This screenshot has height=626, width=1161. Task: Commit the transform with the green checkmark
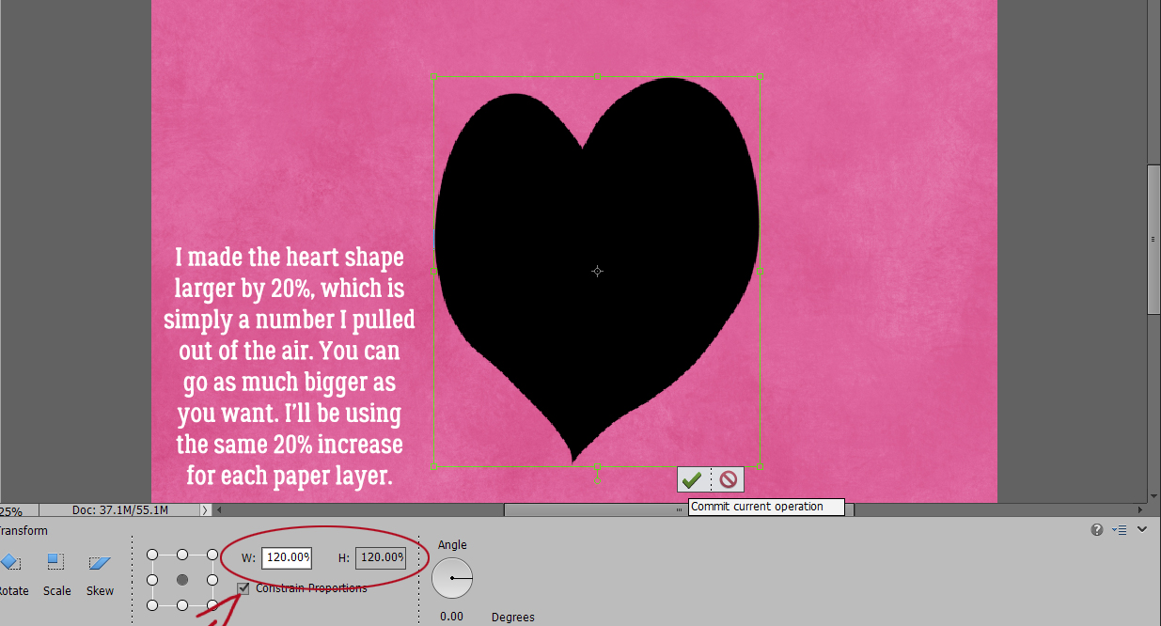pos(692,479)
